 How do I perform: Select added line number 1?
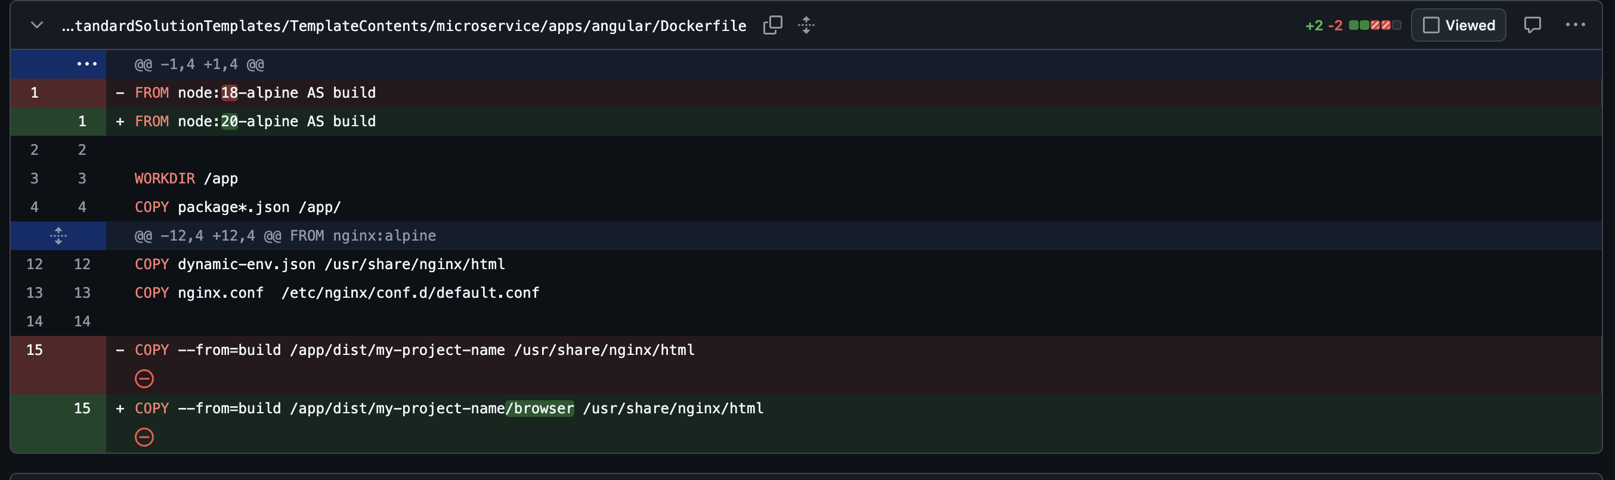(x=82, y=121)
